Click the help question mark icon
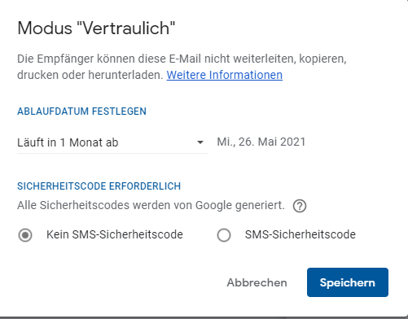The width and height of the screenshot is (408, 319). (x=300, y=206)
